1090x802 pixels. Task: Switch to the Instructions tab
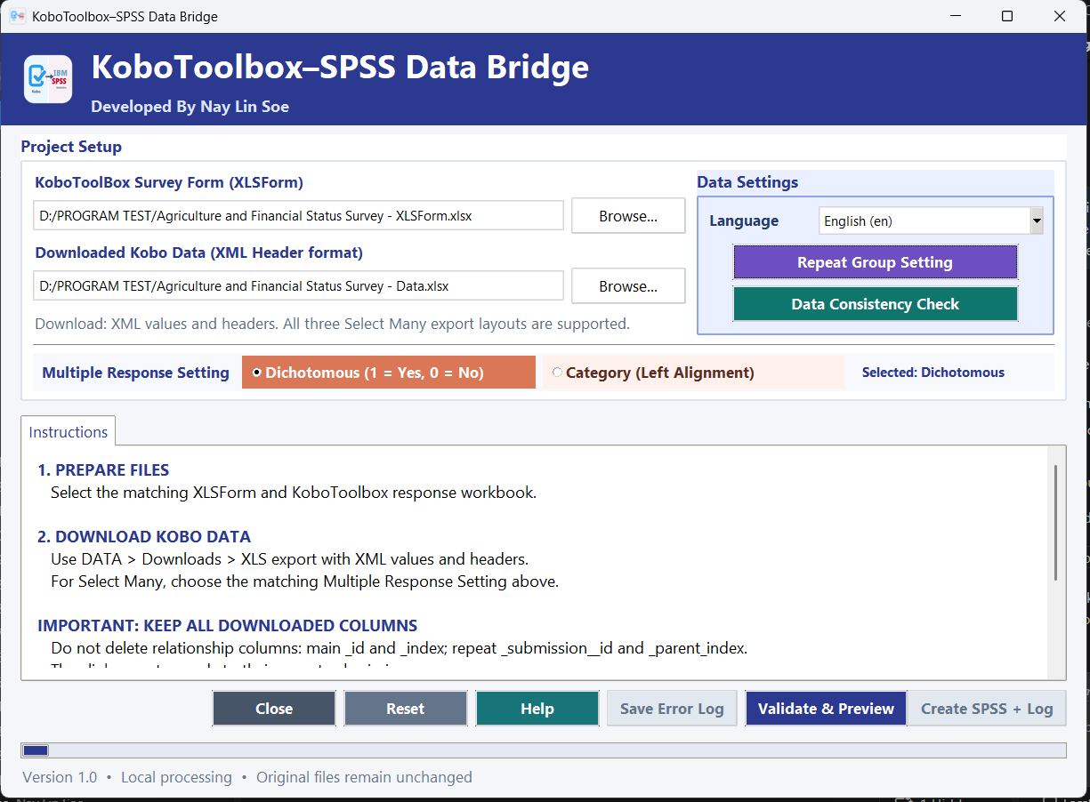click(x=69, y=432)
